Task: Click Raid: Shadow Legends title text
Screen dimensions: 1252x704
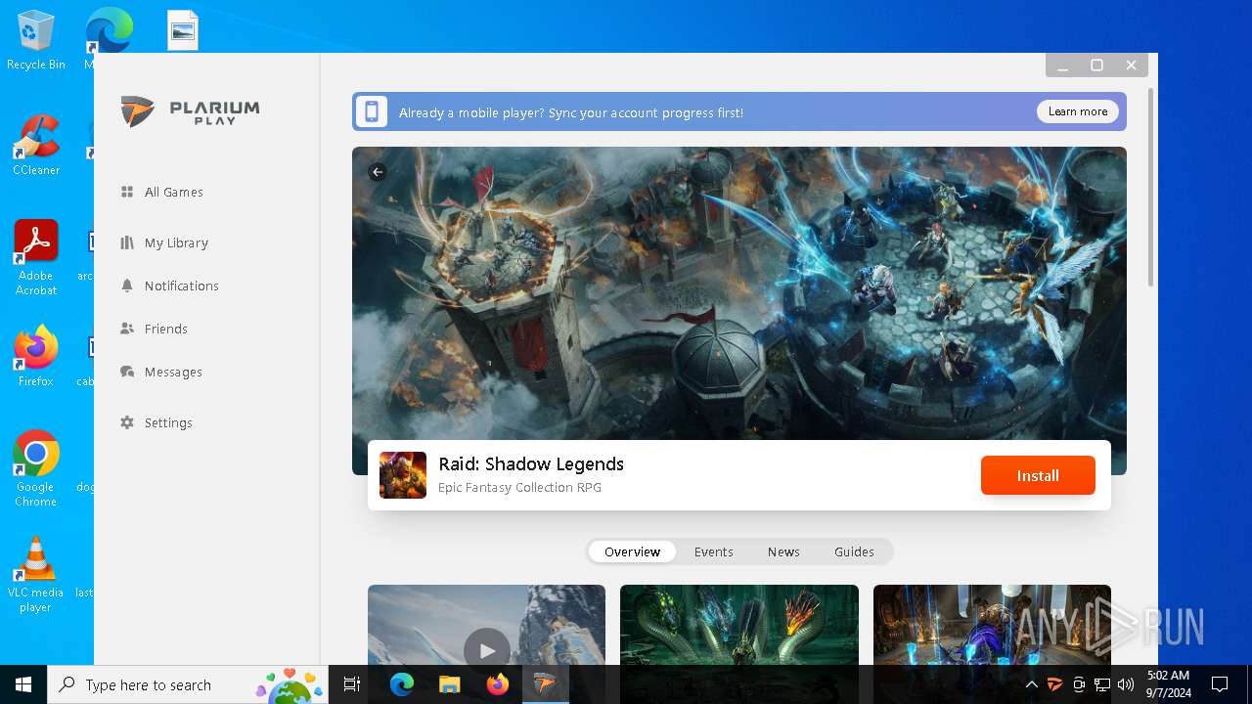Action: click(x=531, y=464)
